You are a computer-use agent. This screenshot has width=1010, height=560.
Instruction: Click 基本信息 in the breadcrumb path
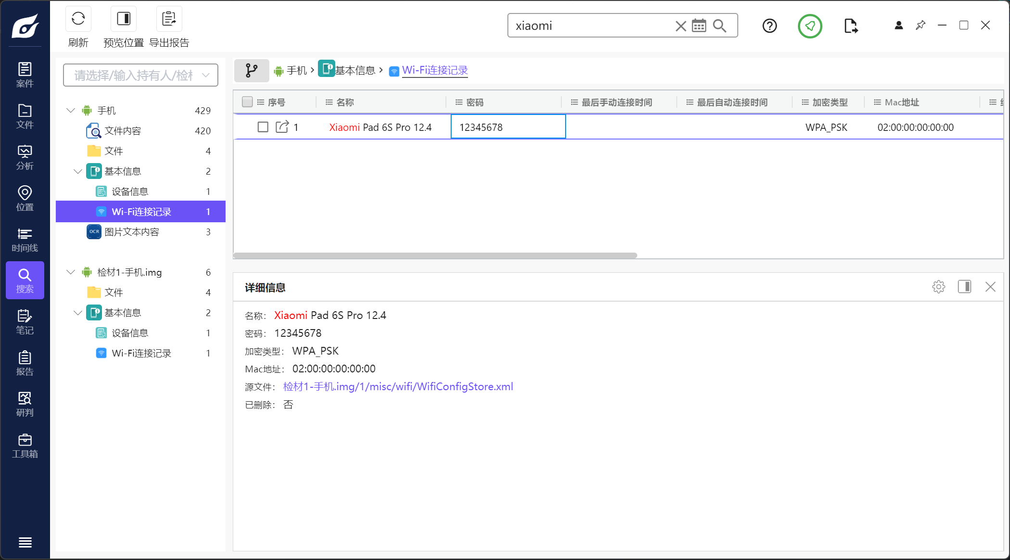[x=354, y=70]
